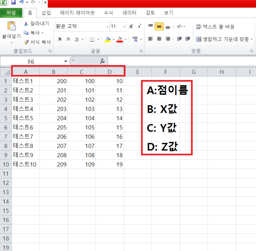Switch to the Data (데이터) tab
This screenshot has width=256, height=251.
point(130,13)
